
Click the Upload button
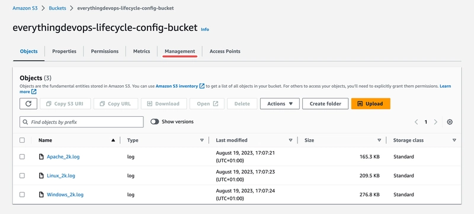coord(371,104)
